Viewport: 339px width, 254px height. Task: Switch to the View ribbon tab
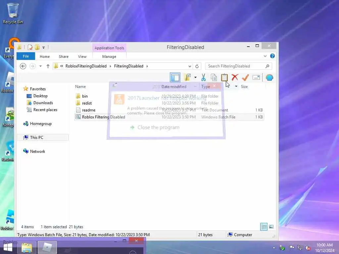point(82,56)
